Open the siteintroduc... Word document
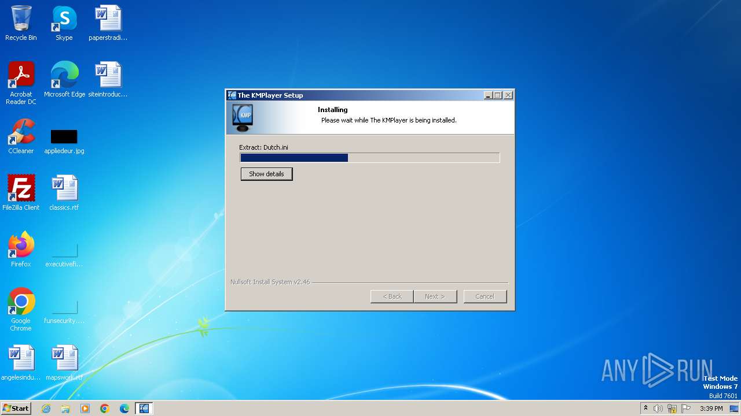The image size is (741, 416). coord(108,80)
